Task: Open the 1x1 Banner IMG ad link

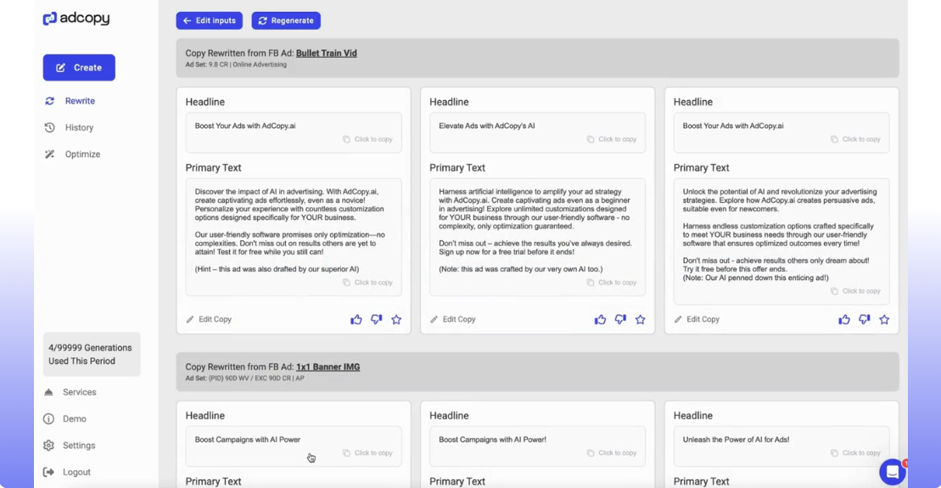Action: pyautogui.click(x=328, y=367)
